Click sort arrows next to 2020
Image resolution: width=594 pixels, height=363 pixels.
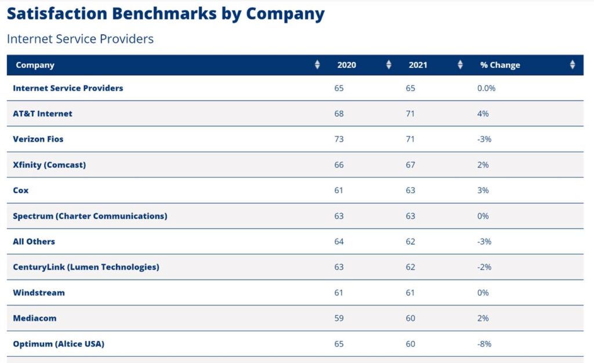tap(389, 65)
